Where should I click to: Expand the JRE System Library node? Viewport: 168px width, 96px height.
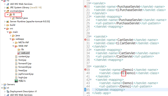coord(5,8)
